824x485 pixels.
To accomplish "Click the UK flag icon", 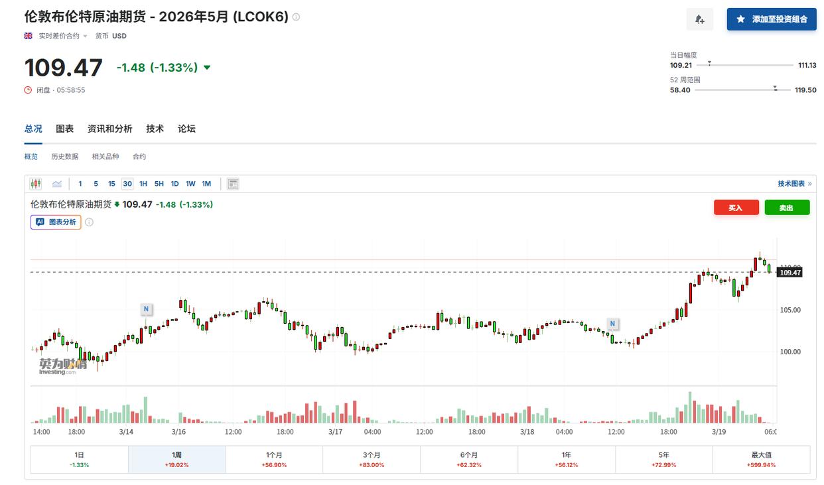I will click(x=28, y=36).
